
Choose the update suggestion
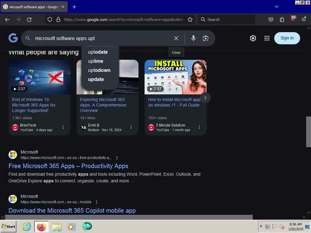point(96,79)
